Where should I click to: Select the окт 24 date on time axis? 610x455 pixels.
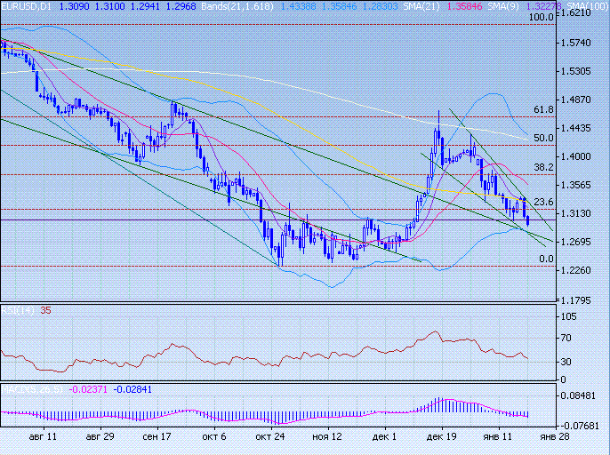[x=269, y=437]
